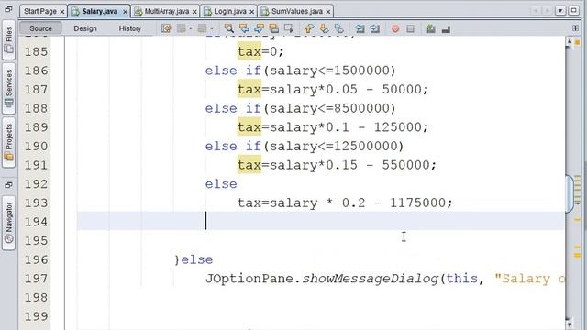Click '}else' on line 196
This screenshot has height=330, width=587.
[x=194, y=259]
